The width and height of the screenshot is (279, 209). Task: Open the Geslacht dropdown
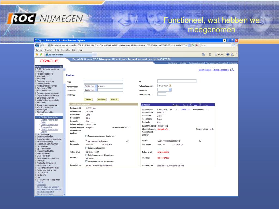170,90
